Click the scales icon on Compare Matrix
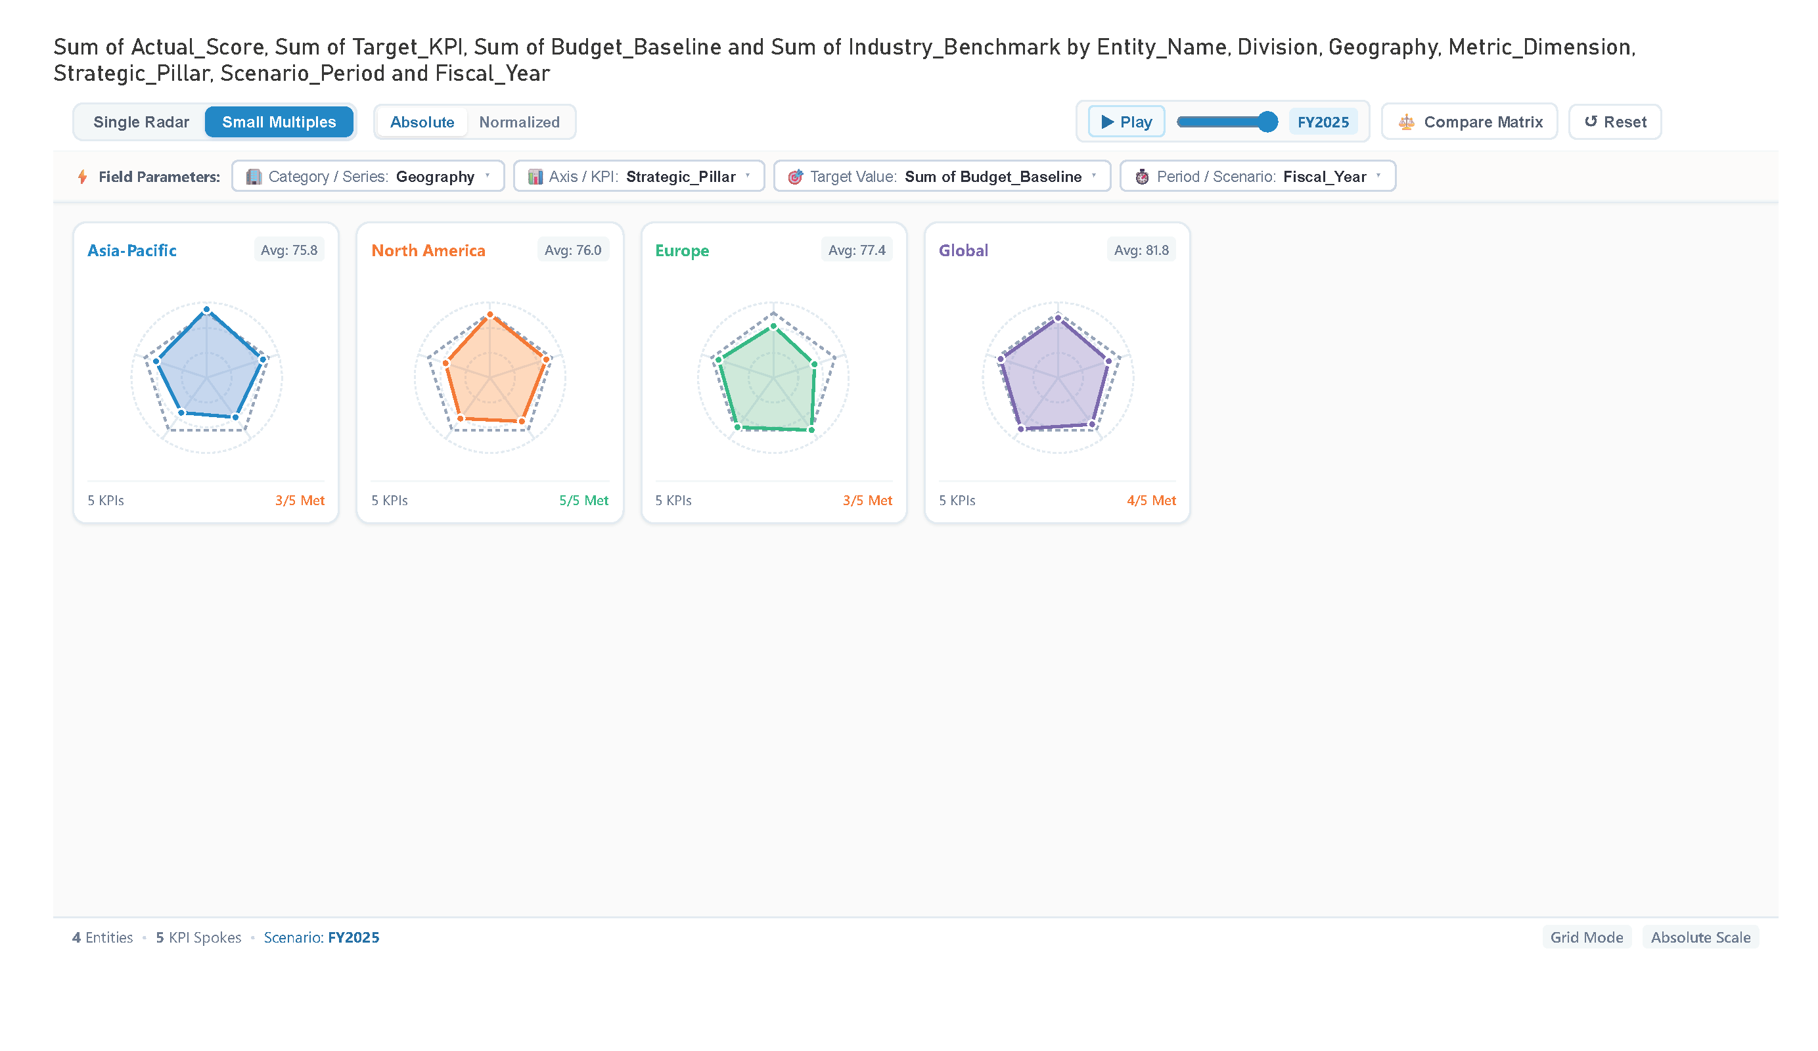 pyautogui.click(x=1407, y=122)
